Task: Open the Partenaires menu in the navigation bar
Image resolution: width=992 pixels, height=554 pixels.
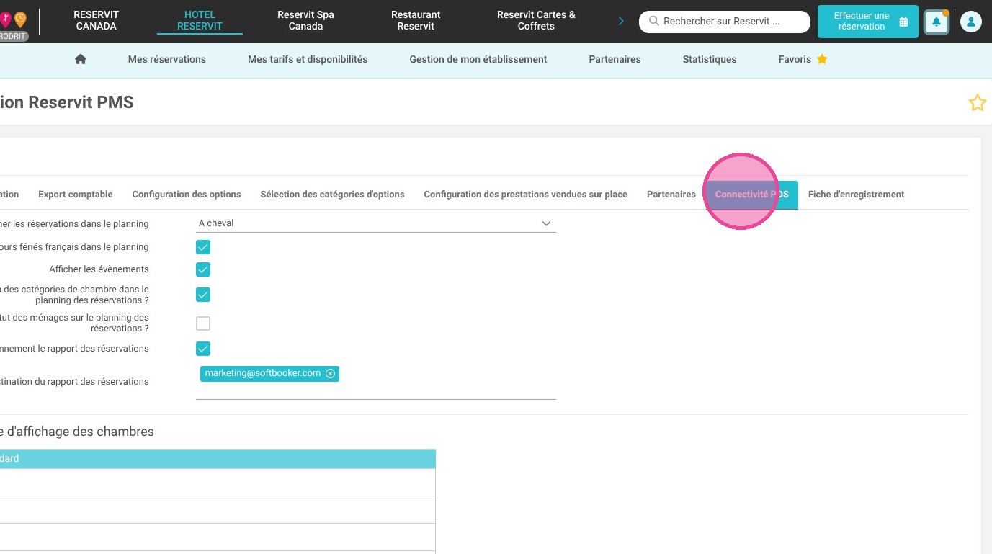Action: pos(615,59)
